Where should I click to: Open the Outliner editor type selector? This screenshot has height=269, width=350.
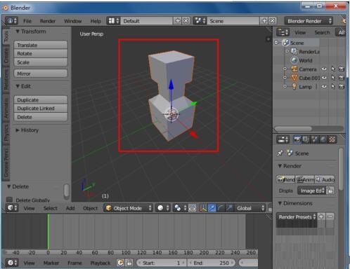[283, 32]
